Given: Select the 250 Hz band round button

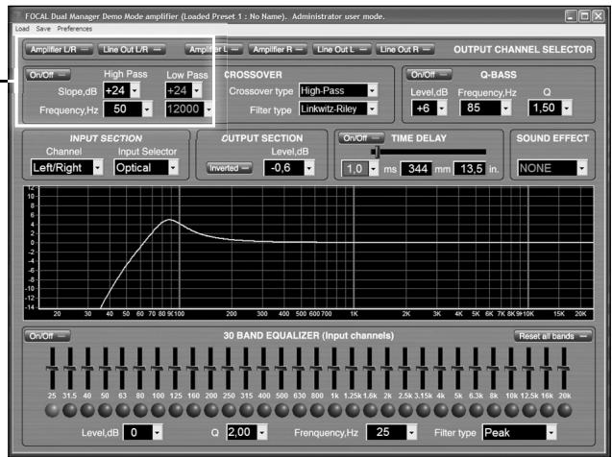Looking at the screenshot, I should (x=229, y=410).
